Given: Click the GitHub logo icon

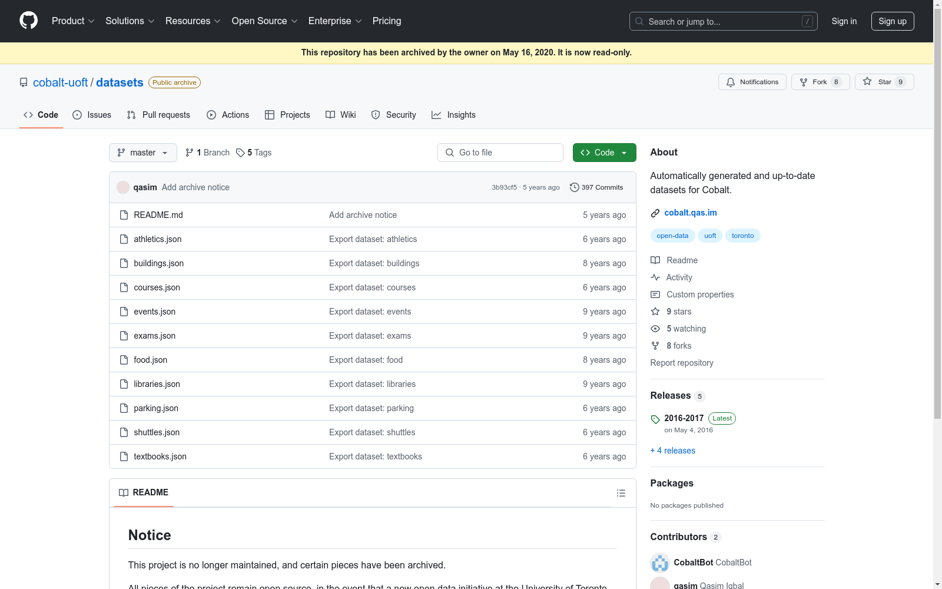Looking at the screenshot, I should (x=28, y=21).
